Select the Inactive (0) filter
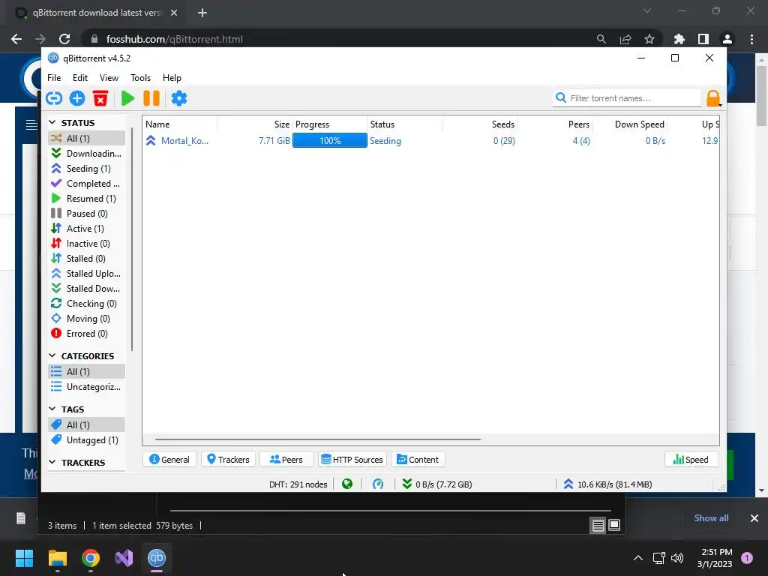This screenshot has height=576, width=768. 87,244
